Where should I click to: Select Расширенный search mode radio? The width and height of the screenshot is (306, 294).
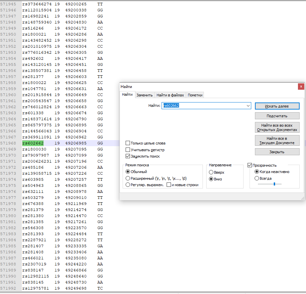(x=128, y=178)
